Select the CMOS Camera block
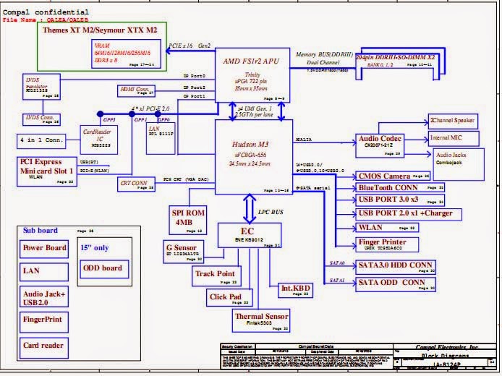This screenshot has width=502, height=376. pos(393,176)
